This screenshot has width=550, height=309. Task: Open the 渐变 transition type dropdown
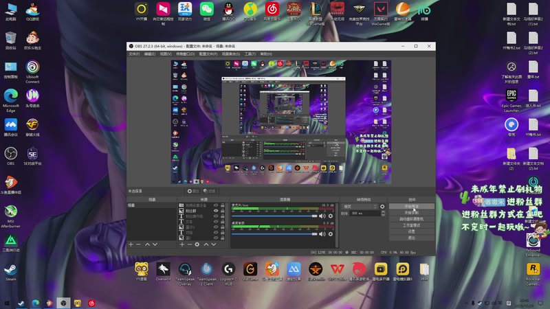360,207
